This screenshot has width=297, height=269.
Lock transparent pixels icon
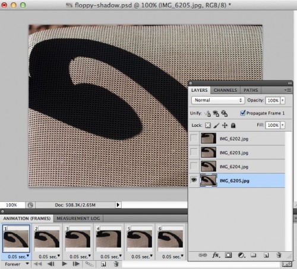coord(208,125)
